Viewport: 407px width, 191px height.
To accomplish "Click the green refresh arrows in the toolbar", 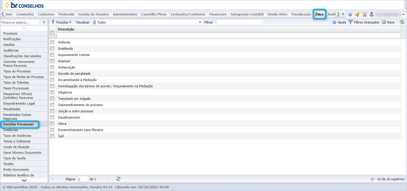I will pyautogui.click(x=402, y=22).
